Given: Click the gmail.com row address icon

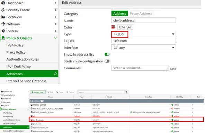Looking at the screenshot, I should click(x=32, y=124).
